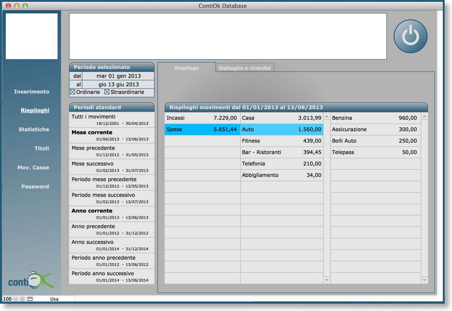
Task: Click the zoom in icon in status bar
Action: (22, 299)
